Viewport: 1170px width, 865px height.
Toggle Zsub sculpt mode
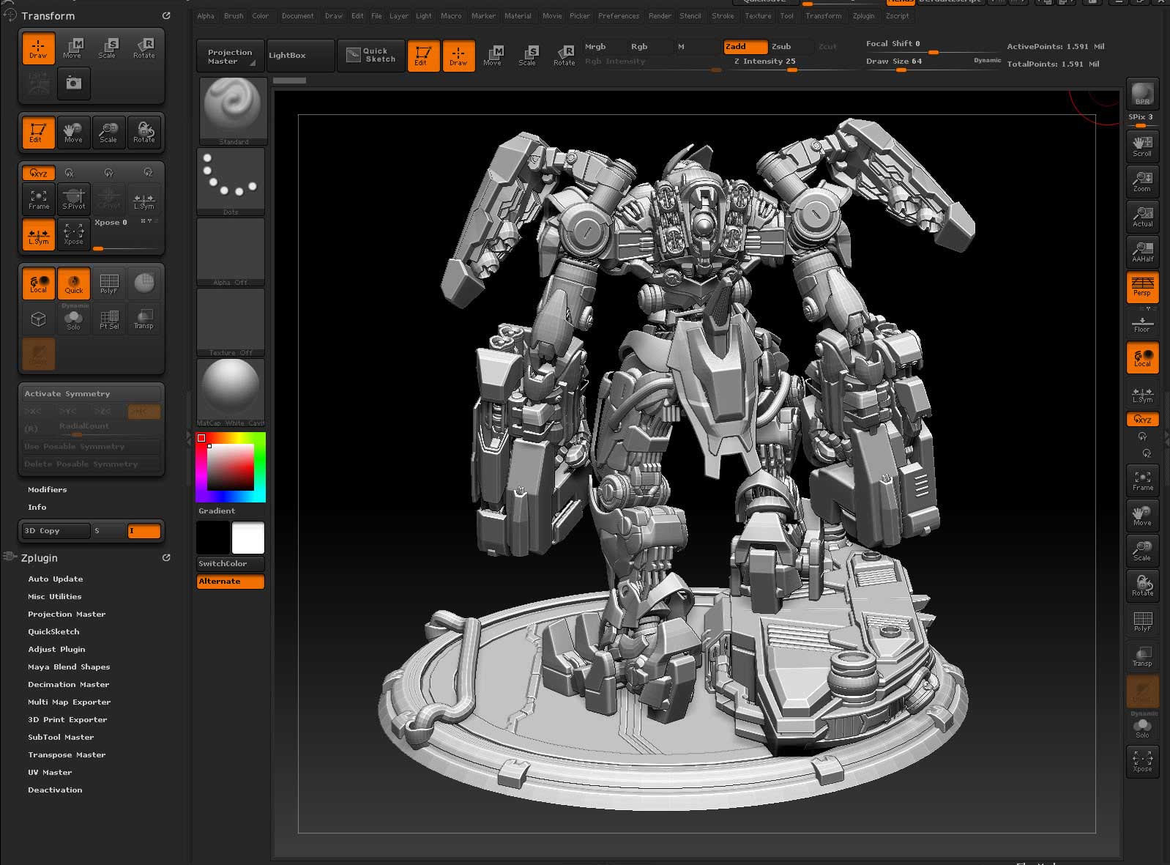pos(781,47)
